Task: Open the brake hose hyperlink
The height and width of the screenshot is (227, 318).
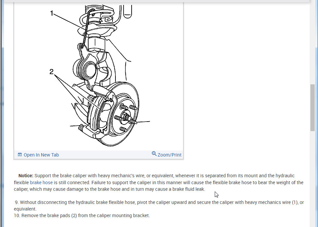Action: point(41,183)
